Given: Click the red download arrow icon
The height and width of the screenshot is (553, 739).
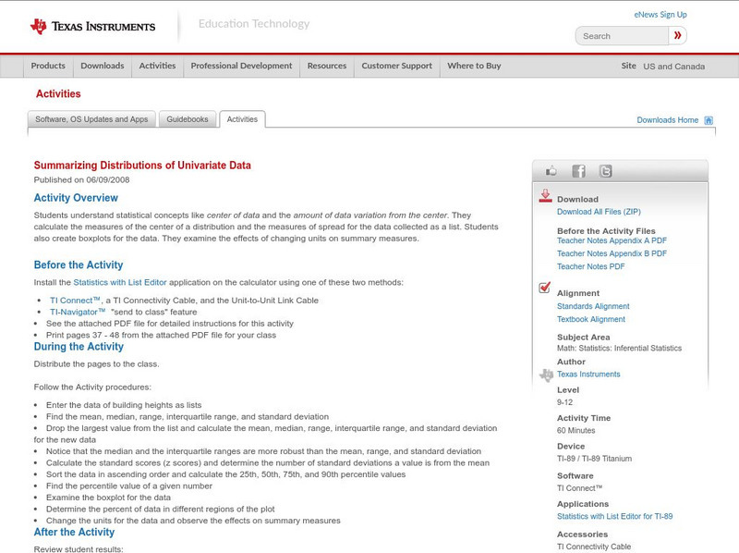Looking at the screenshot, I should coord(545,196).
